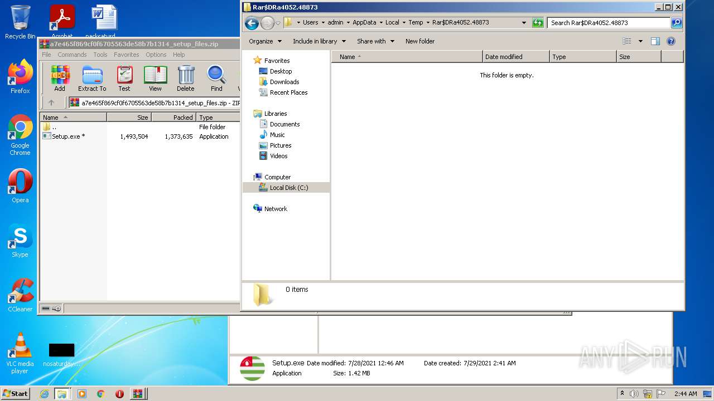Image resolution: width=714 pixels, height=401 pixels.
Task: Click the Explorer search input field
Action: [609, 23]
